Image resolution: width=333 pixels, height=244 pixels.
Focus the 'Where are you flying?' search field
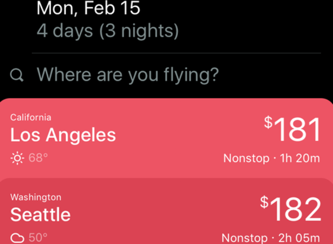point(166,75)
